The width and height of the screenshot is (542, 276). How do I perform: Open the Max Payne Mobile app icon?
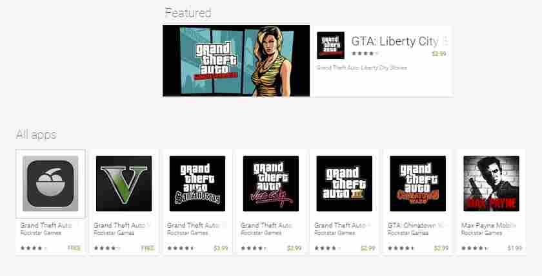pyautogui.click(x=491, y=183)
